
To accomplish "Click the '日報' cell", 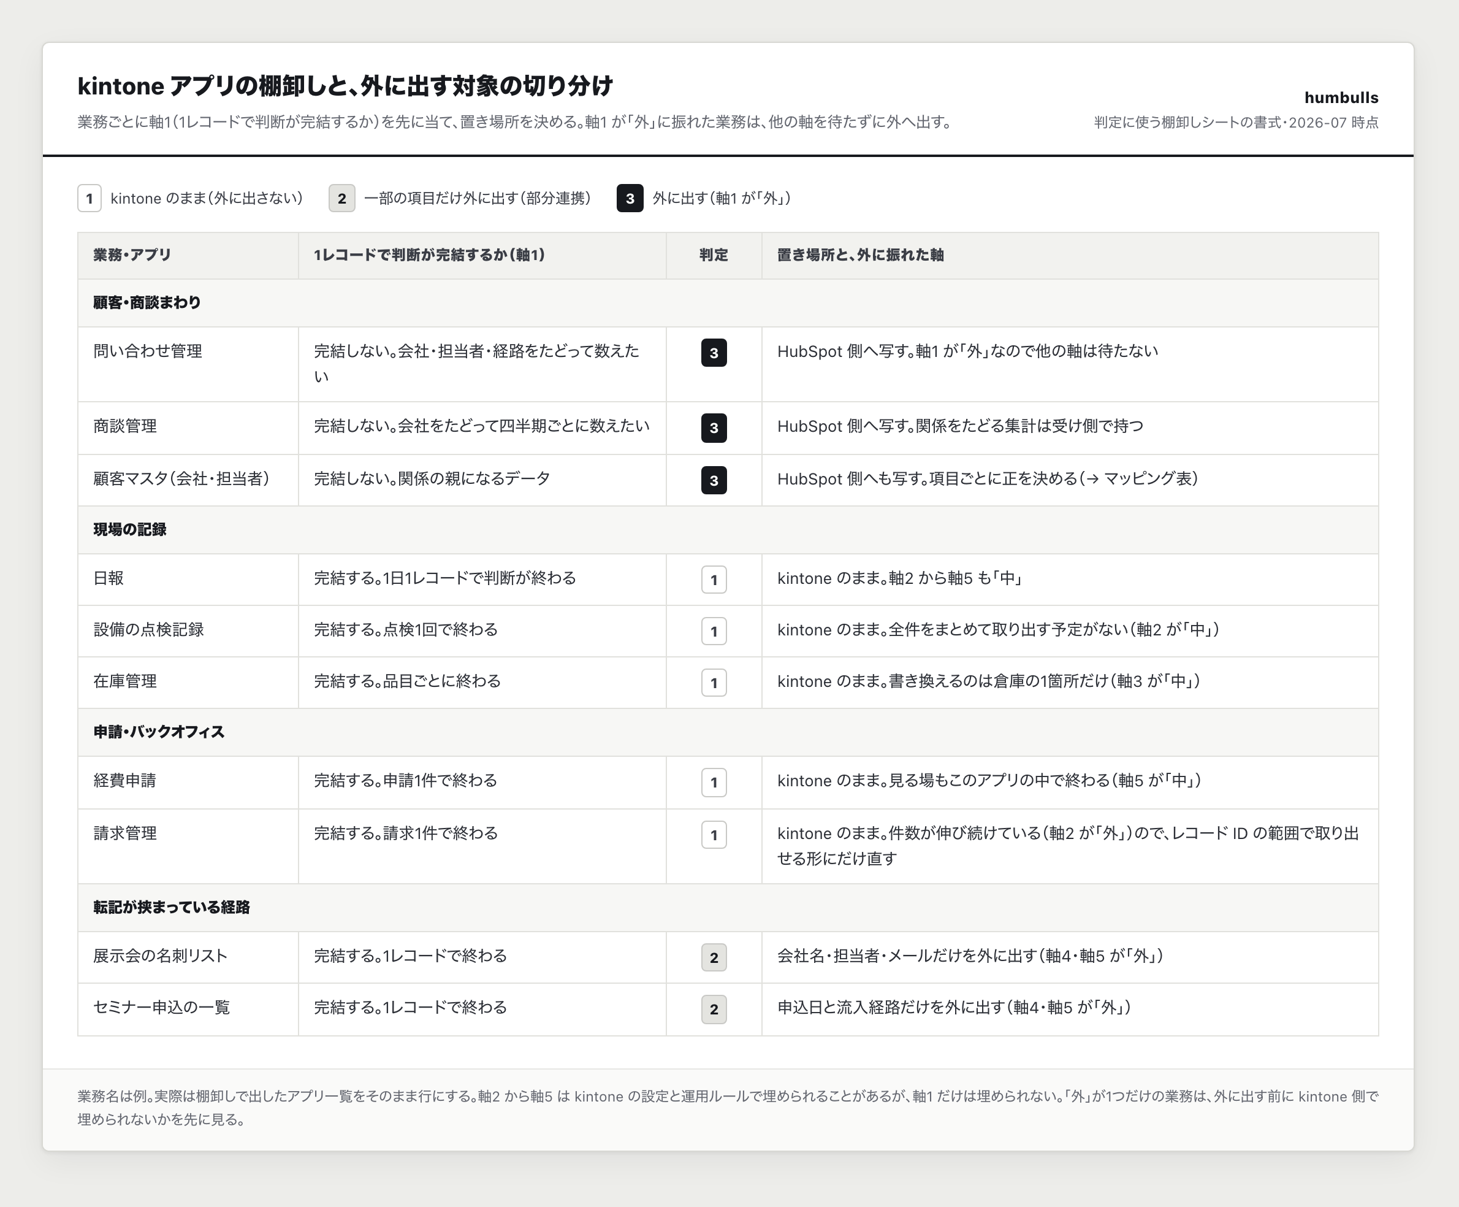I will click(188, 579).
